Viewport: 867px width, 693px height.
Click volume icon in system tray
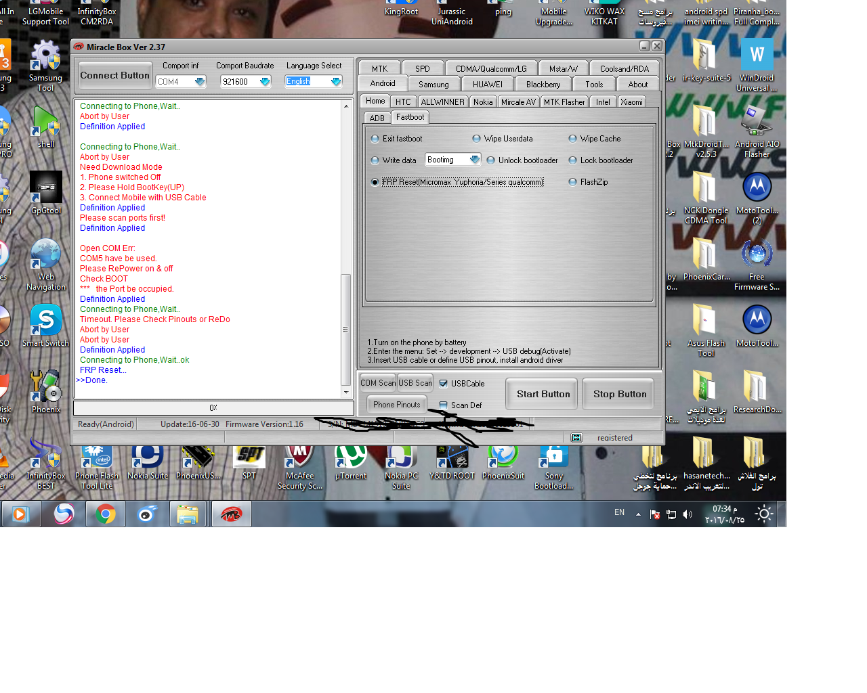688,514
